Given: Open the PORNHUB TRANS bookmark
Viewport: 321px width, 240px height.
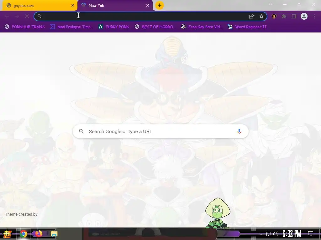Looking at the screenshot, I should (25, 27).
